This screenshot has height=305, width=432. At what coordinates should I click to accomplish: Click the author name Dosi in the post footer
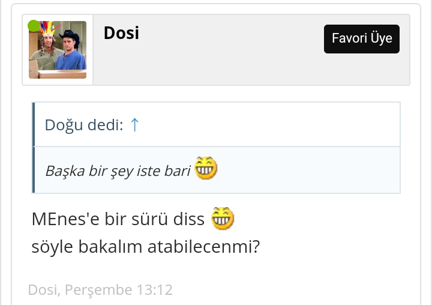tap(43, 290)
